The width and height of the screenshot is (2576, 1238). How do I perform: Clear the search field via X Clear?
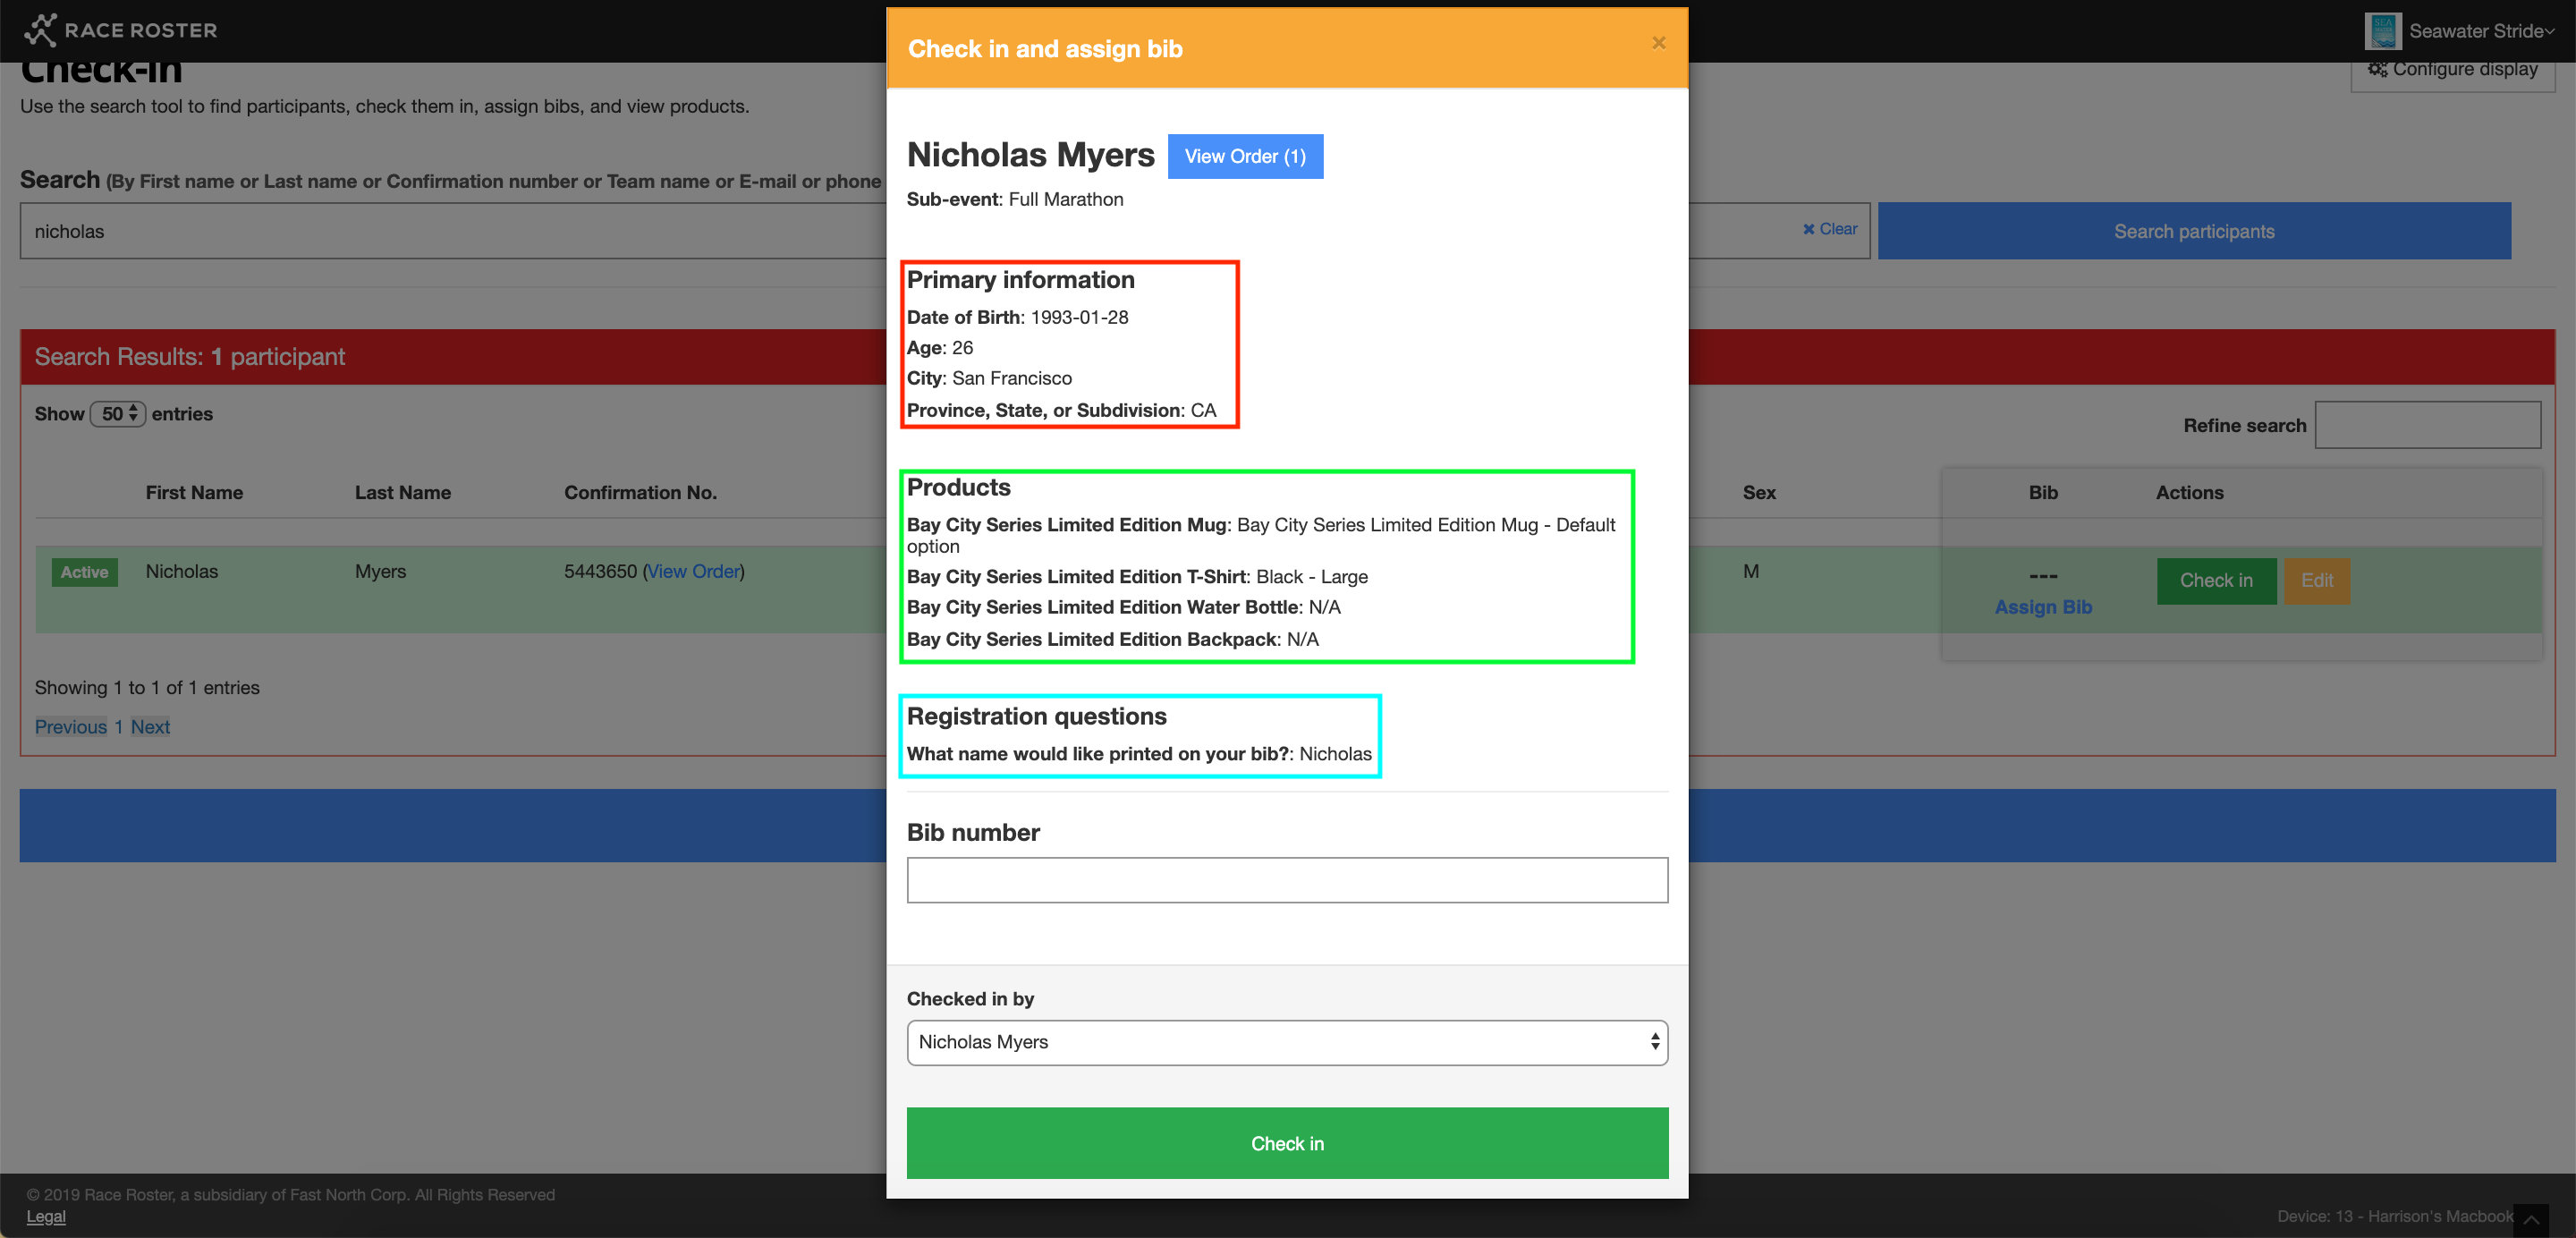click(x=1829, y=229)
